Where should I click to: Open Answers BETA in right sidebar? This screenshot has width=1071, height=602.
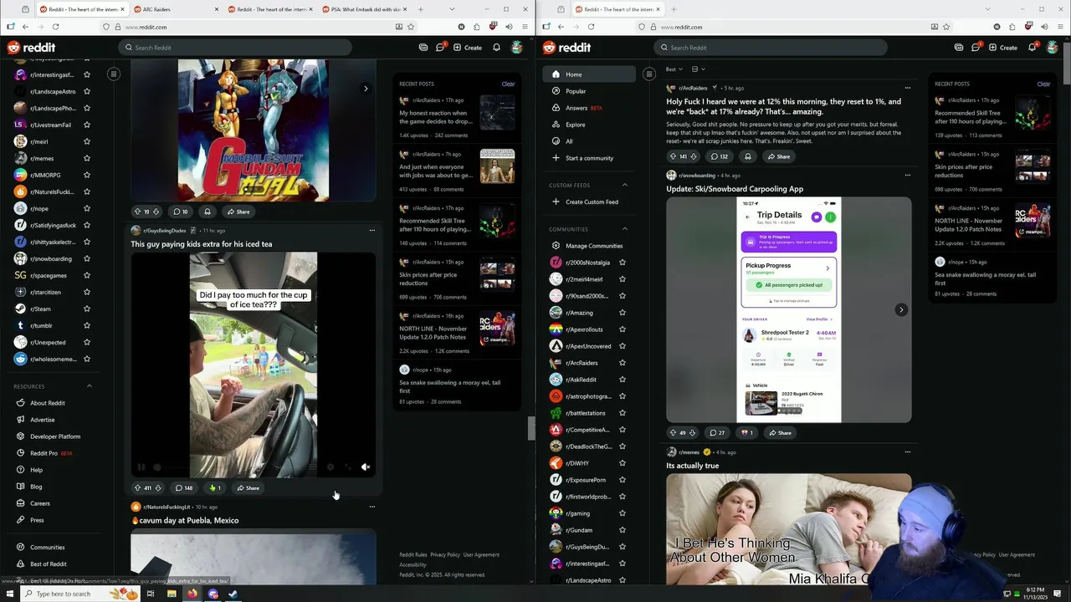point(589,108)
